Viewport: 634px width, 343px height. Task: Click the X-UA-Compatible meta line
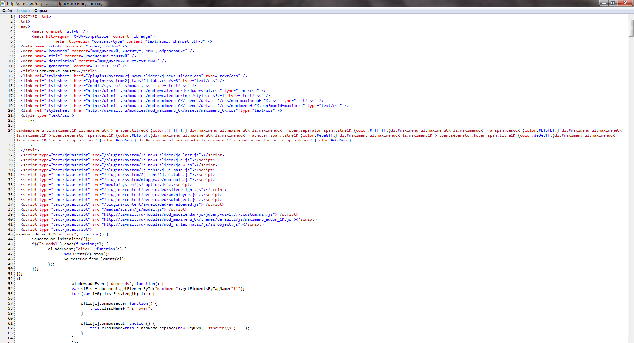tap(93, 36)
